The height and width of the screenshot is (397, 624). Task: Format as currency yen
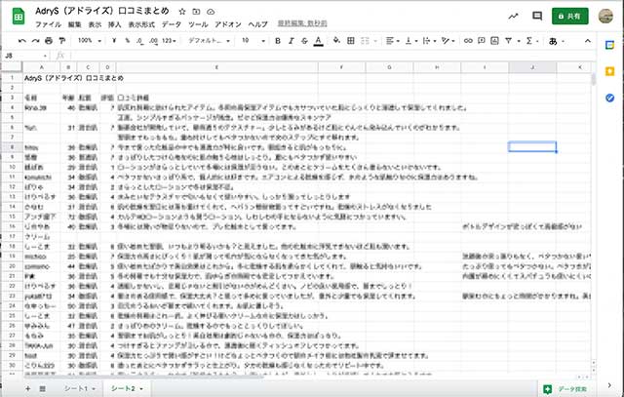(x=114, y=41)
